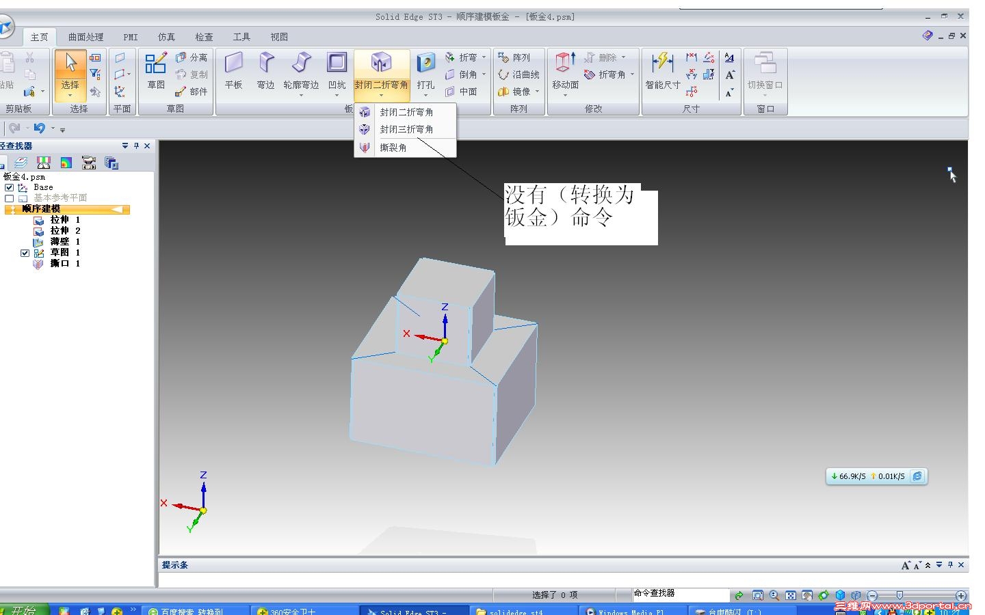The height and width of the screenshot is (615, 985).
Task: Open the Windows Media Player taskbar button
Action: pyautogui.click(x=633, y=610)
